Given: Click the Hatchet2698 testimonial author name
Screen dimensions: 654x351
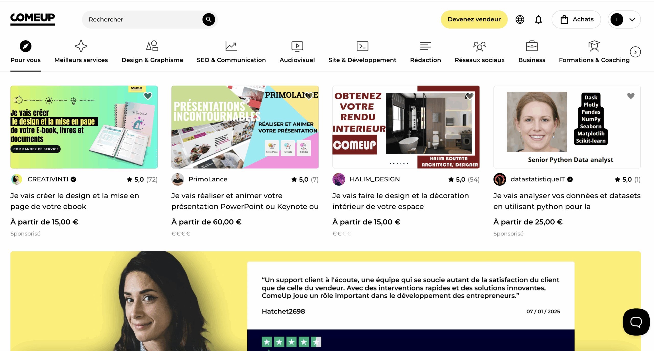Looking at the screenshot, I should point(283,311).
